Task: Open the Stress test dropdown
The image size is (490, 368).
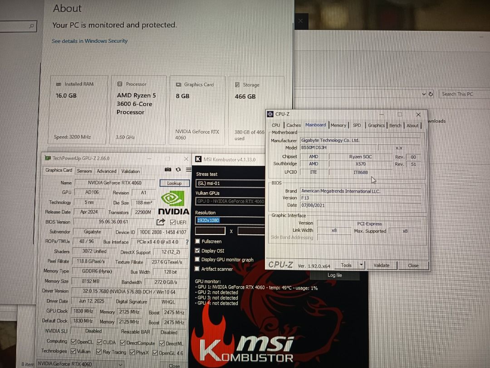Action: coord(230,183)
